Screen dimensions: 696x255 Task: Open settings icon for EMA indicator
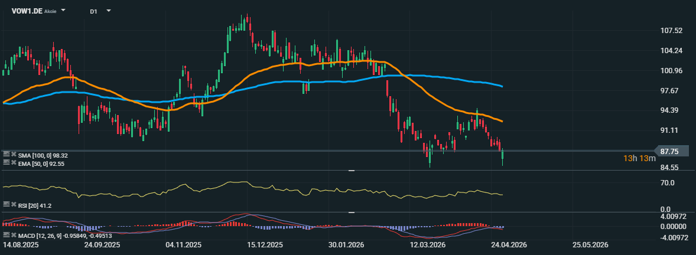tap(6, 162)
